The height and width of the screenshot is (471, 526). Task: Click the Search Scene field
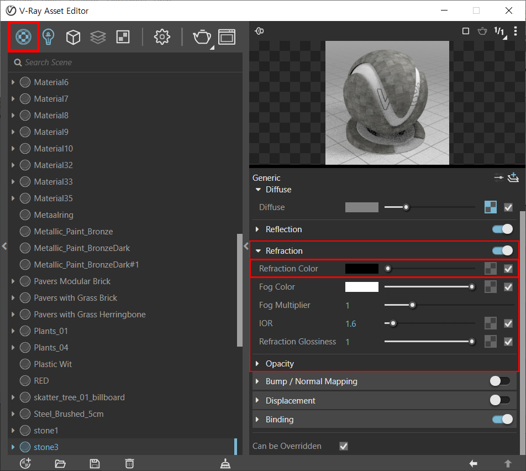[126, 62]
